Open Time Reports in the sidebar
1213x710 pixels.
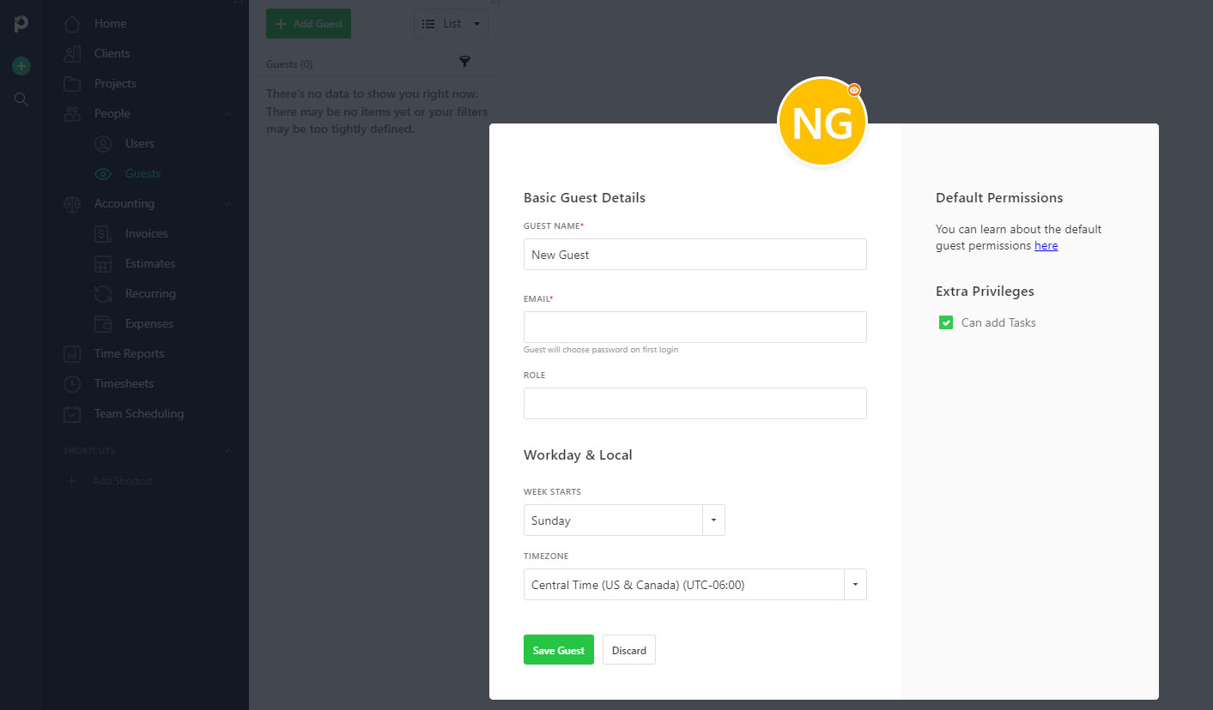[129, 353]
